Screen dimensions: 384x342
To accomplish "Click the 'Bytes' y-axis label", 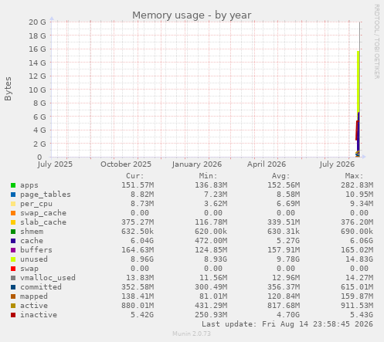I will click(x=8, y=89).
